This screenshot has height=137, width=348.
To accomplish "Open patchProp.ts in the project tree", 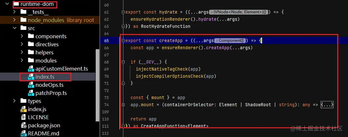I will pyautogui.click(x=51, y=93).
